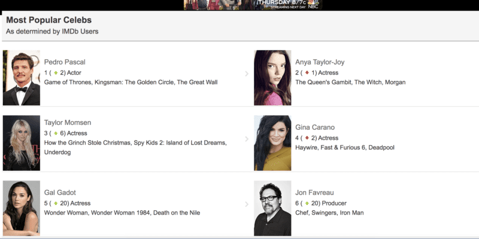Click Pedro Pascal's photo thumbnail
Screen dimensions: 479x239
point(22,78)
